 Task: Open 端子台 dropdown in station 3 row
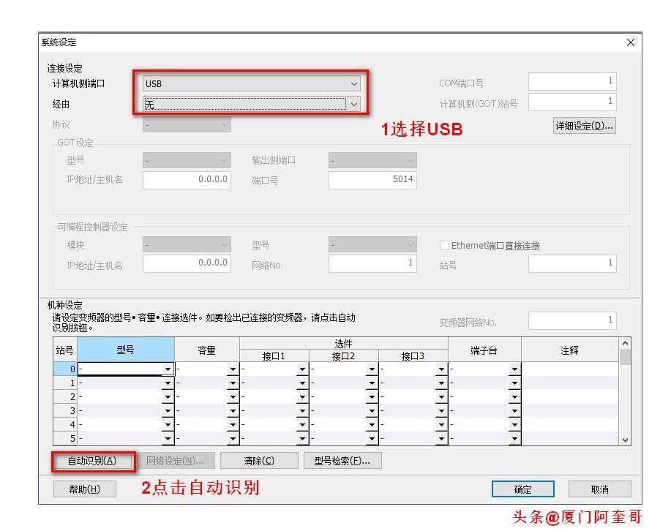(514, 411)
